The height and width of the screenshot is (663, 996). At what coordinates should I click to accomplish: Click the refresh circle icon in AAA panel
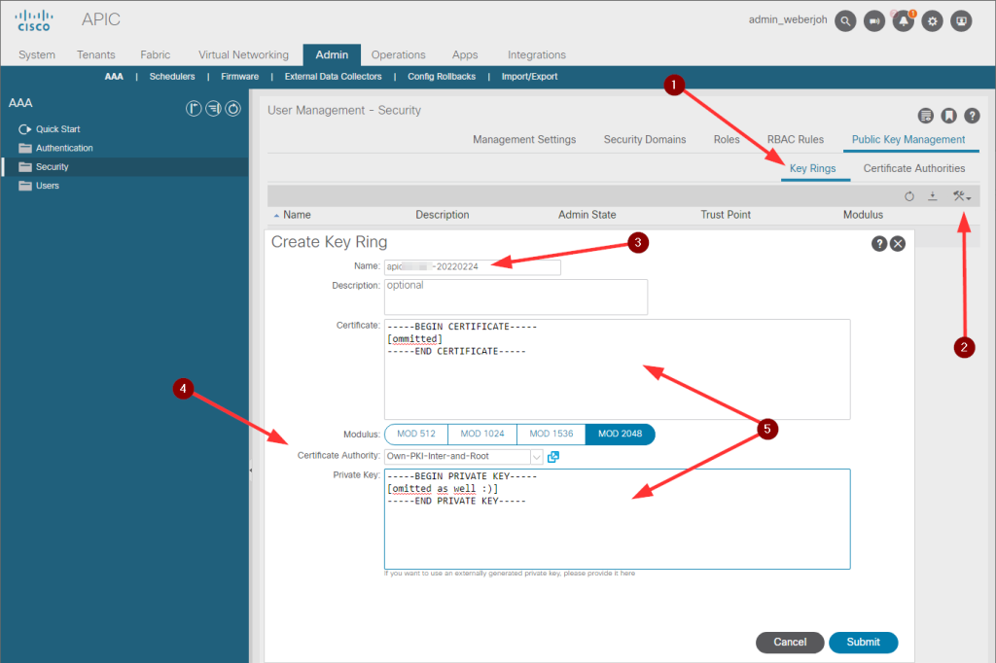click(233, 109)
